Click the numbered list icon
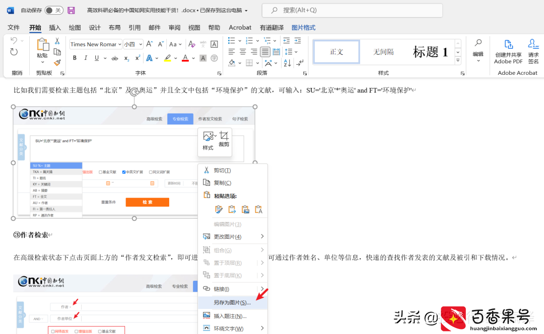This screenshot has height=334, width=544. (249, 41)
